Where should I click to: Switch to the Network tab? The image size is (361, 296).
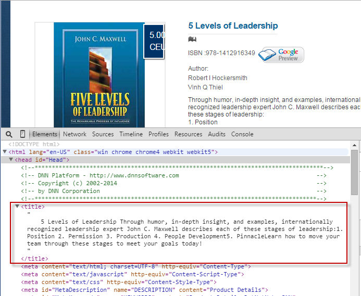click(x=74, y=134)
